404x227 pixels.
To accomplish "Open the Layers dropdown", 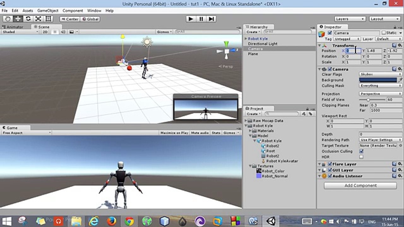I will click(x=350, y=19).
